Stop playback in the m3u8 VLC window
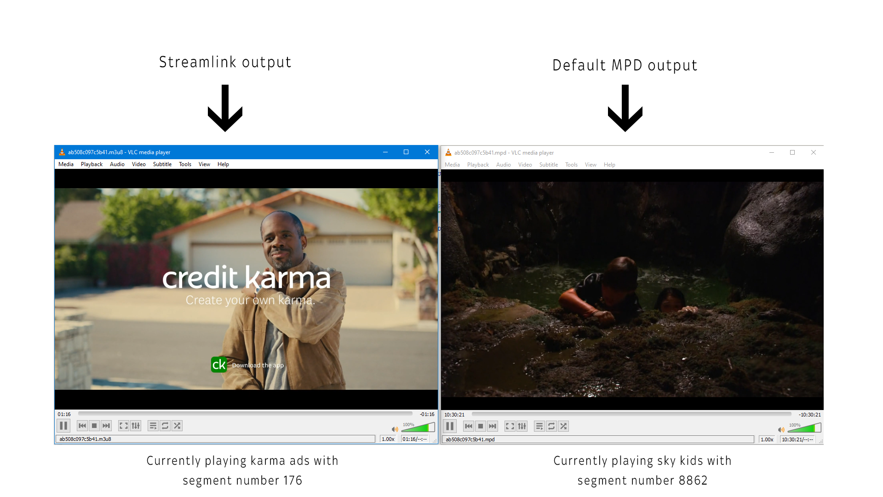883x497 pixels. [94, 426]
